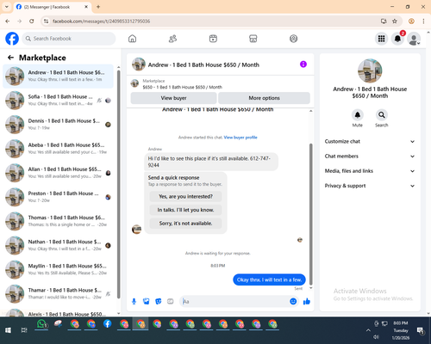The height and width of the screenshot is (344, 431).
Task: Reload the page with refresh icon
Action: pyautogui.click(x=32, y=21)
